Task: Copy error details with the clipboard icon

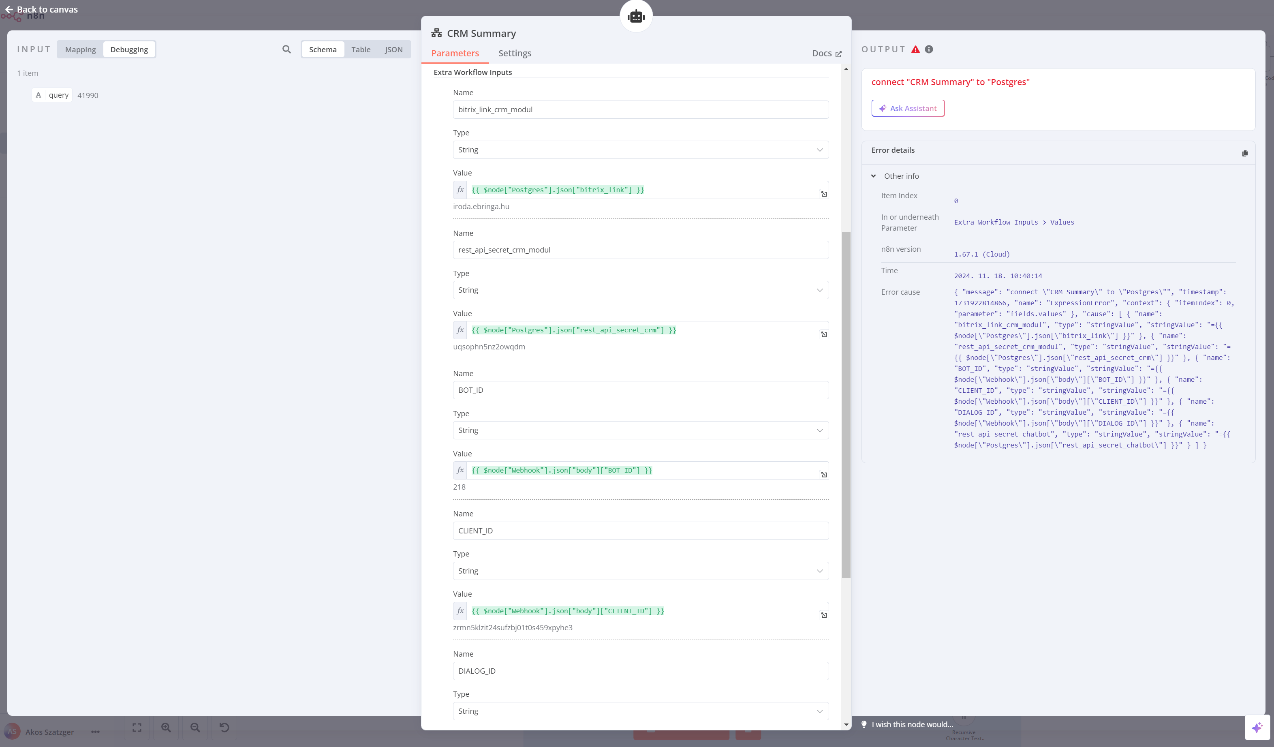Action: 1245,153
